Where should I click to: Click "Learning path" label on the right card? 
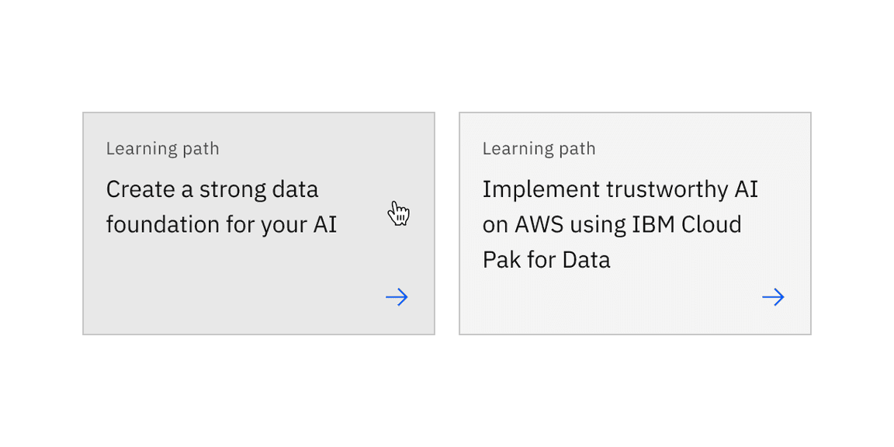tap(539, 148)
